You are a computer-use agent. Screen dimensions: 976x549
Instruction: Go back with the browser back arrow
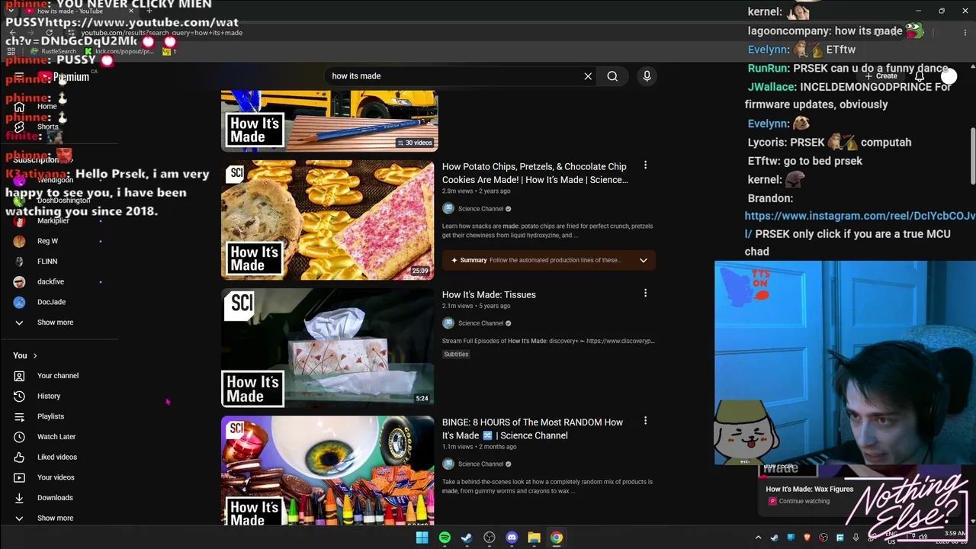click(x=12, y=33)
